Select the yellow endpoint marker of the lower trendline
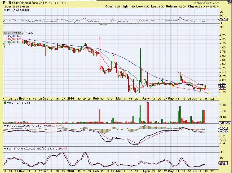Image resolution: width=232 pixels, height=173 pixels. (x=207, y=93)
